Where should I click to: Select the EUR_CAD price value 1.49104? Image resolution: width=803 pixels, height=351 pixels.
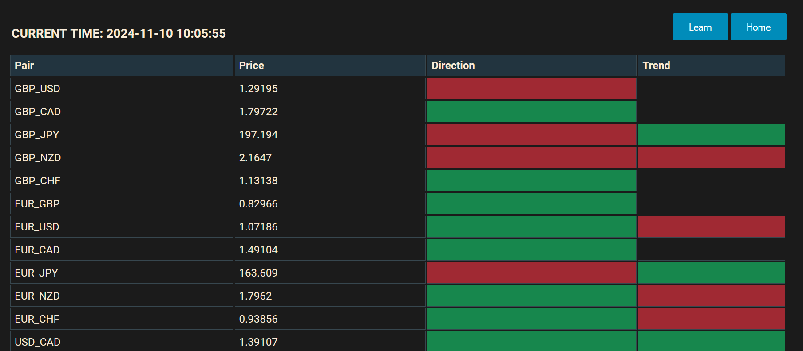tap(258, 250)
